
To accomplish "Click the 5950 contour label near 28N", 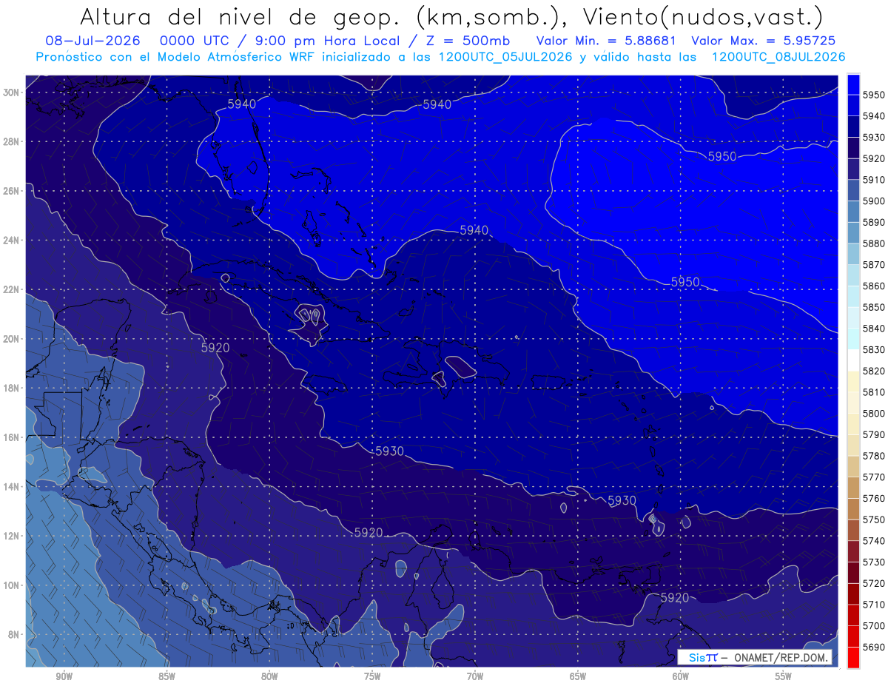I will pos(722,156).
